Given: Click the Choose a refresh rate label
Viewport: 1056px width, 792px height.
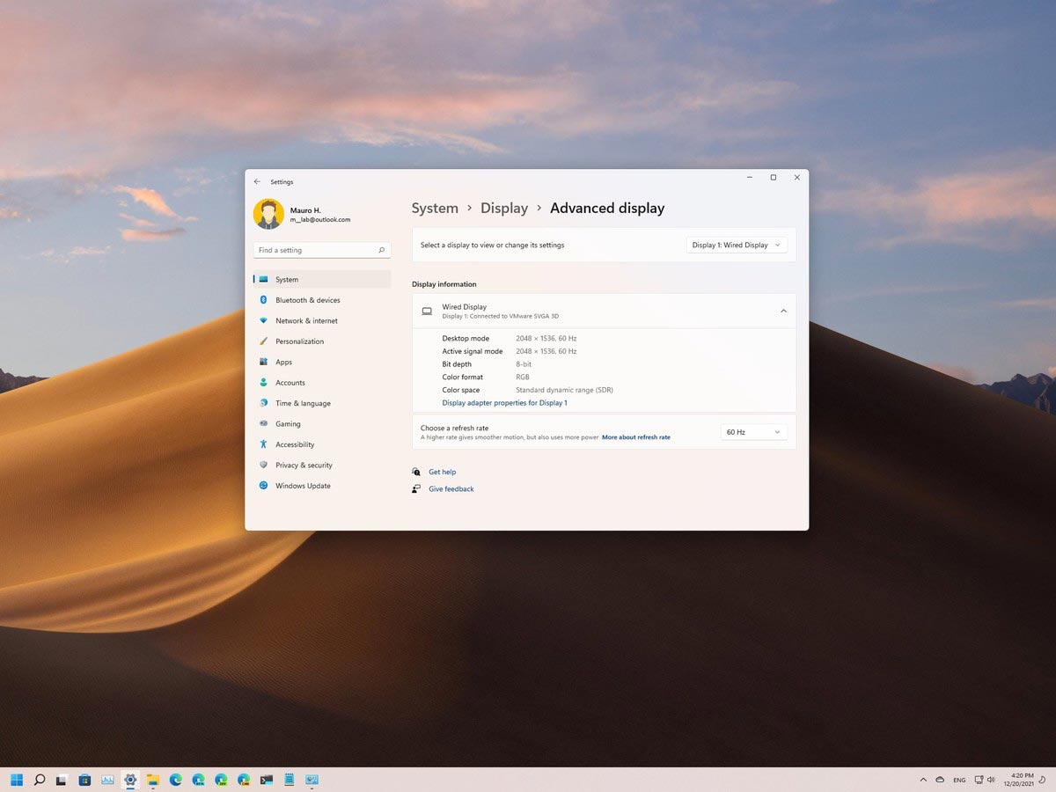Looking at the screenshot, I should click(x=454, y=429).
